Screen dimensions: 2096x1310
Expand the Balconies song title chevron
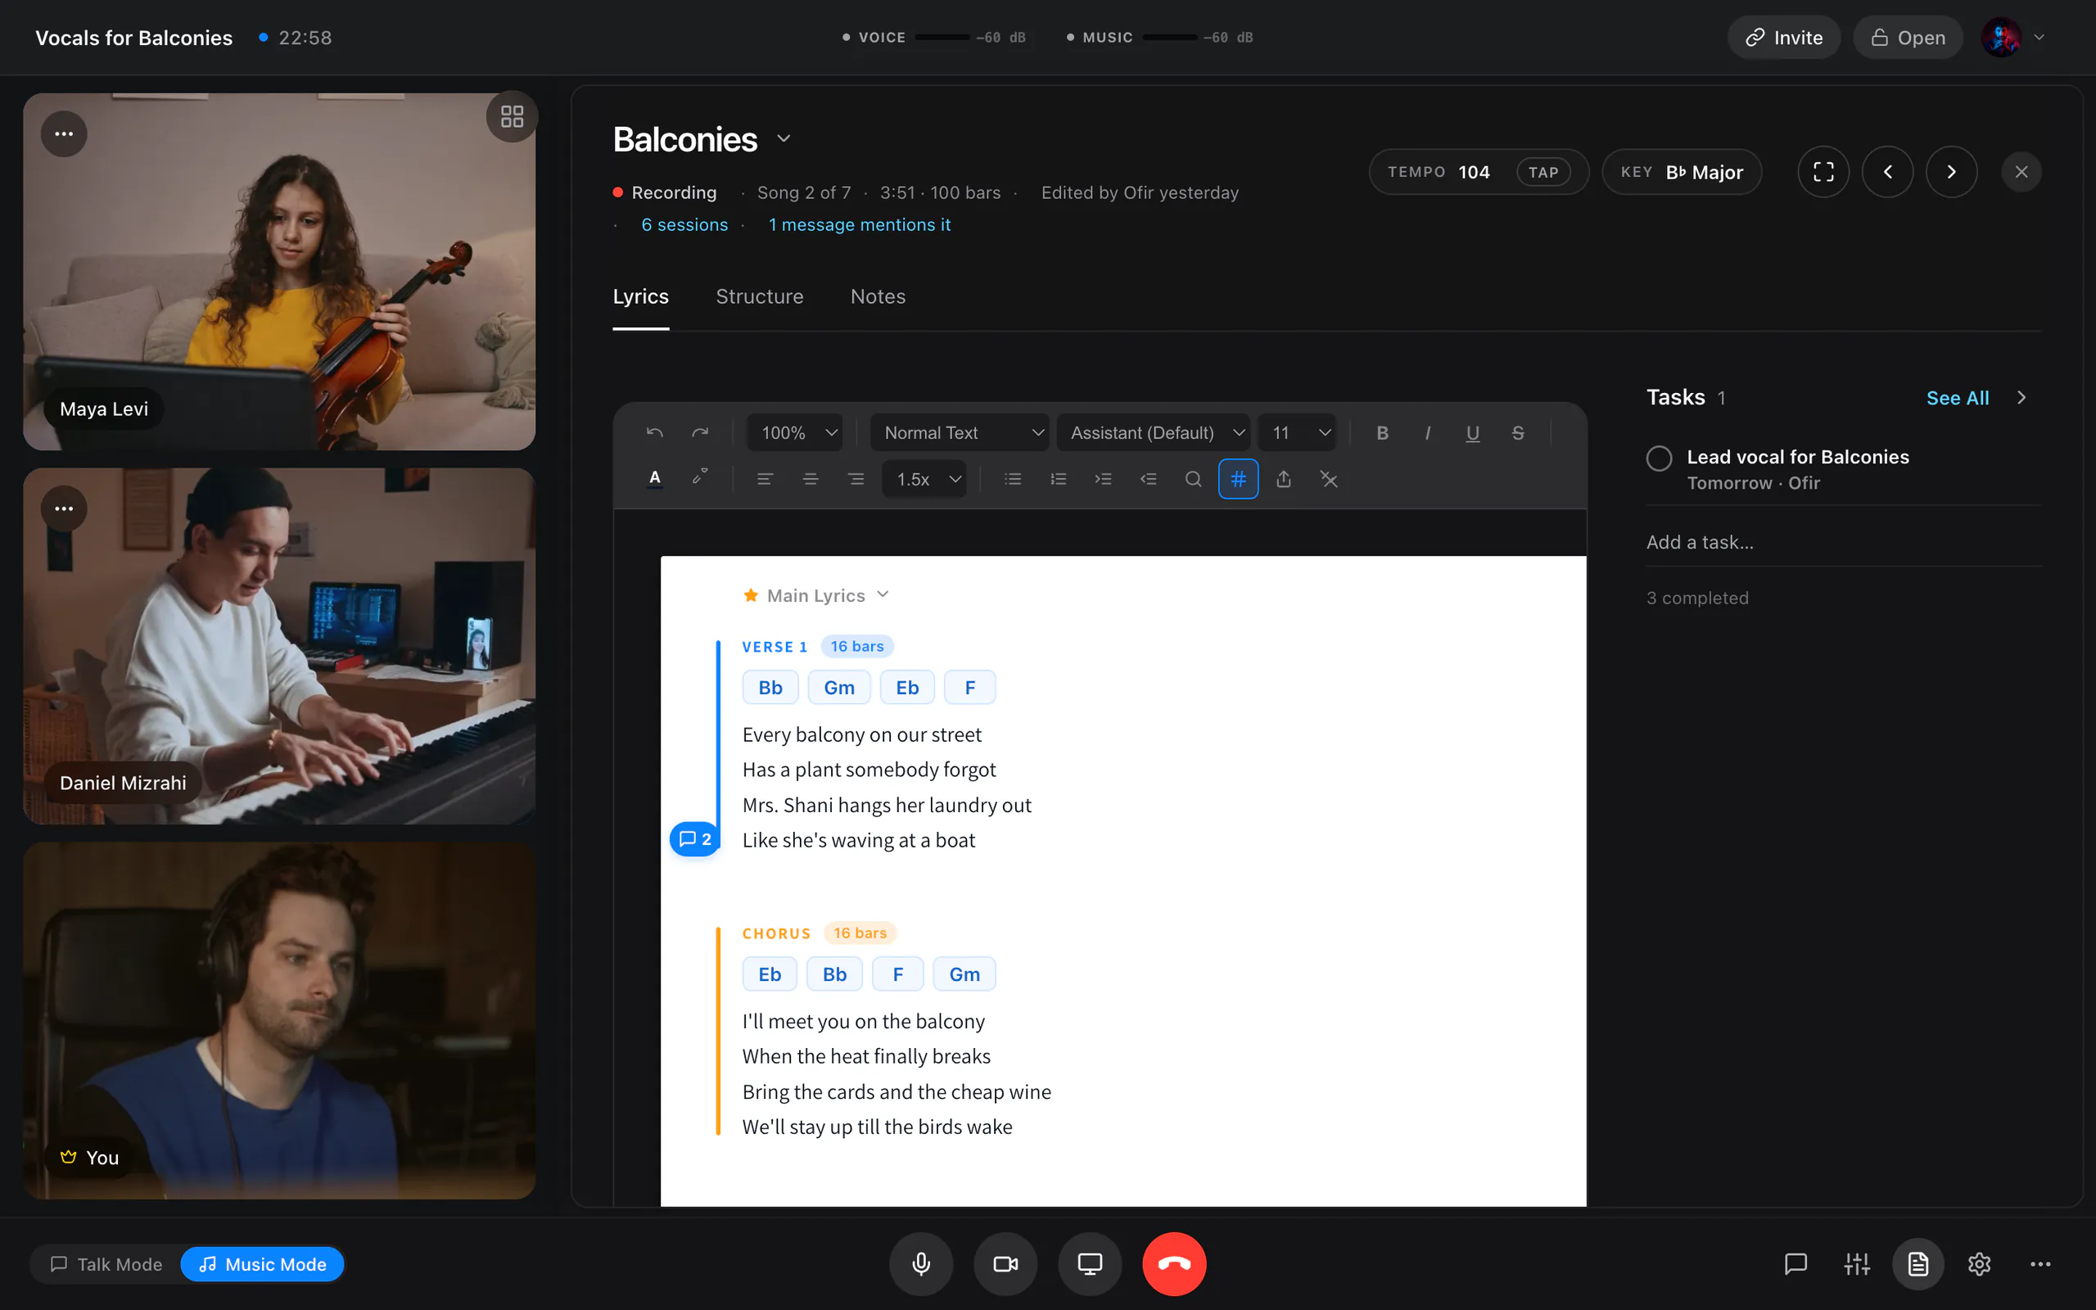tap(783, 138)
